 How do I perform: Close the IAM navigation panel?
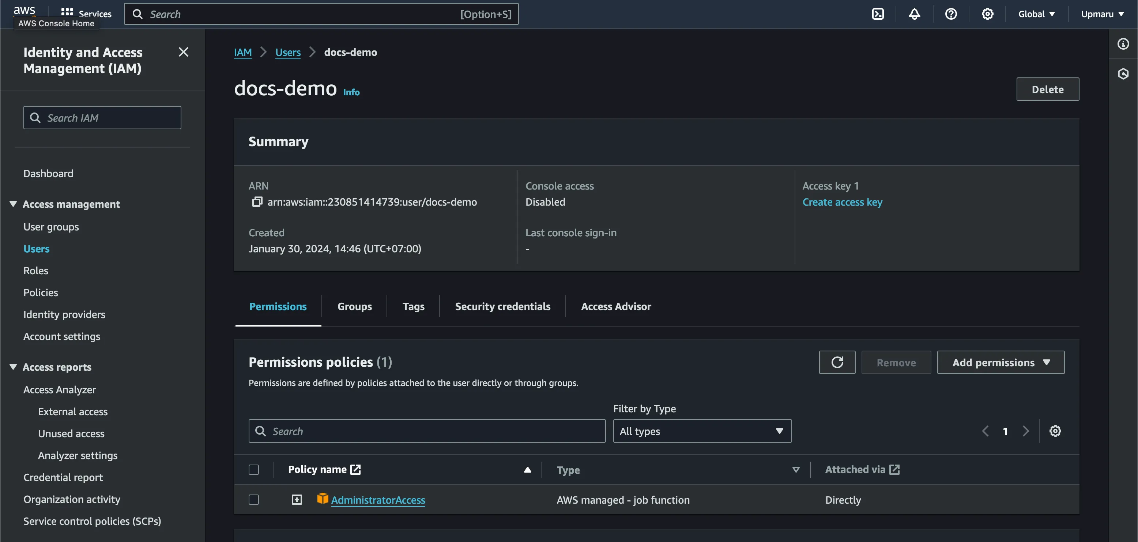(183, 52)
